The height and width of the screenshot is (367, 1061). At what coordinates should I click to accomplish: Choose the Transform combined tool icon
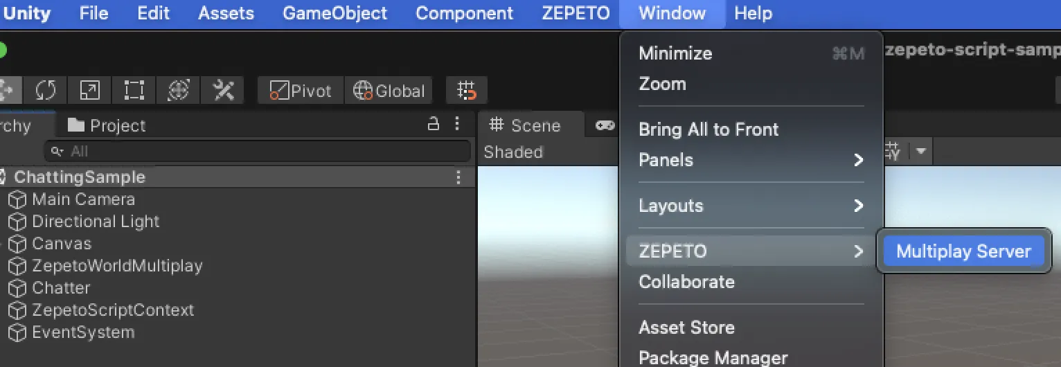179,91
